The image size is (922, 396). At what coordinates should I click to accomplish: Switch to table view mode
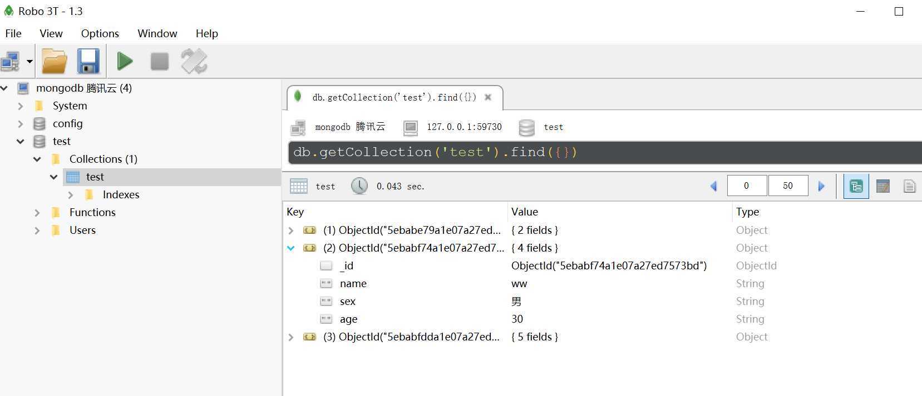click(x=883, y=186)
